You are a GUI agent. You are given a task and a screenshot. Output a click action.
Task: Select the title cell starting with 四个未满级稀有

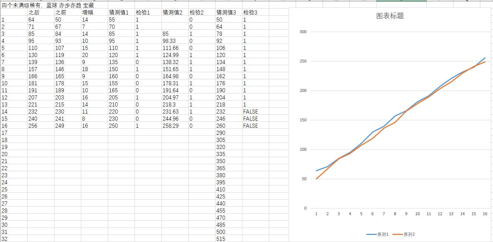[x=48, y=6]
